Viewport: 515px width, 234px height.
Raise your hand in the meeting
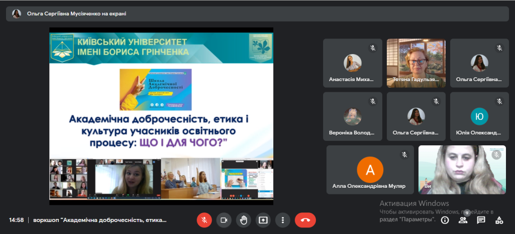[244, 220]
